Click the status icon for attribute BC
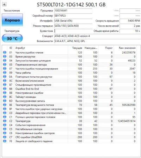 (5, 97)
